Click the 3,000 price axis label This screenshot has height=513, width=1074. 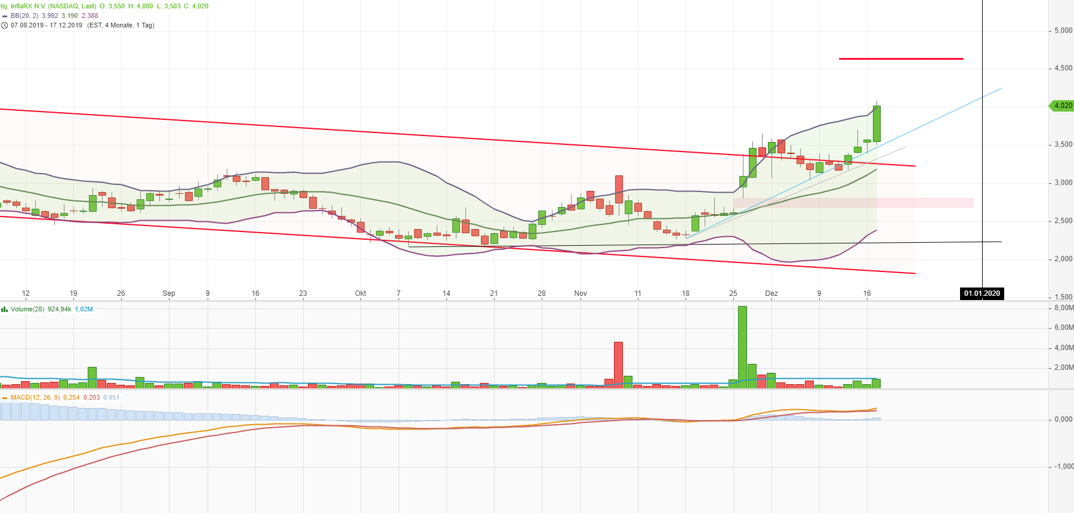[1063, 183]
